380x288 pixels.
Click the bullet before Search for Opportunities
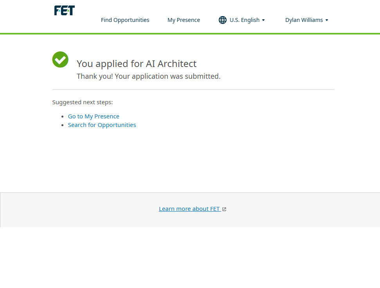click(63, 125)
